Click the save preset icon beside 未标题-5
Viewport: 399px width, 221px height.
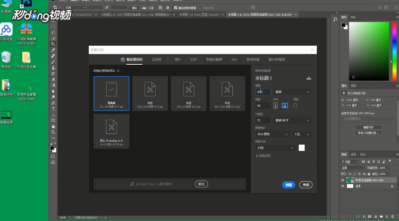click(x=309, y=78)
